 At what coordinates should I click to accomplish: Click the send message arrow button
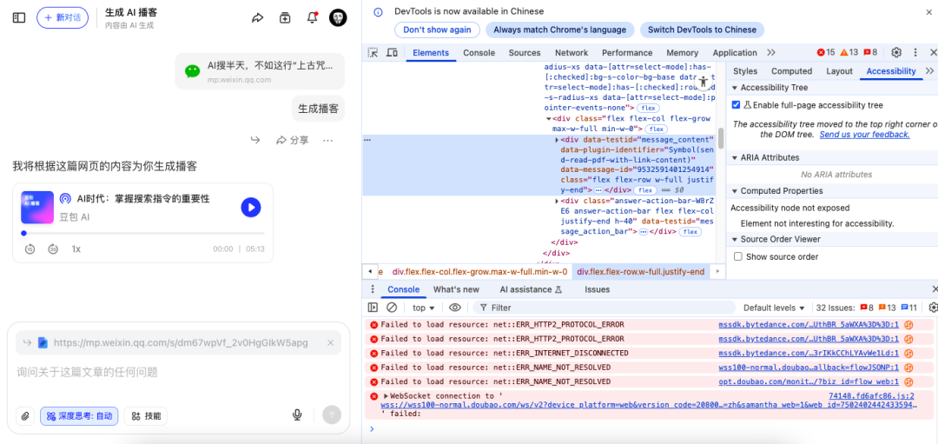332,414
